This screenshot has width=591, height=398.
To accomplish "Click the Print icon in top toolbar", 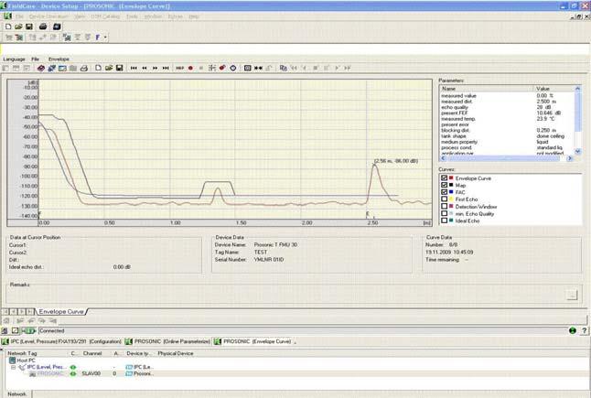I will pyautogui.click(x=43, y=27).
